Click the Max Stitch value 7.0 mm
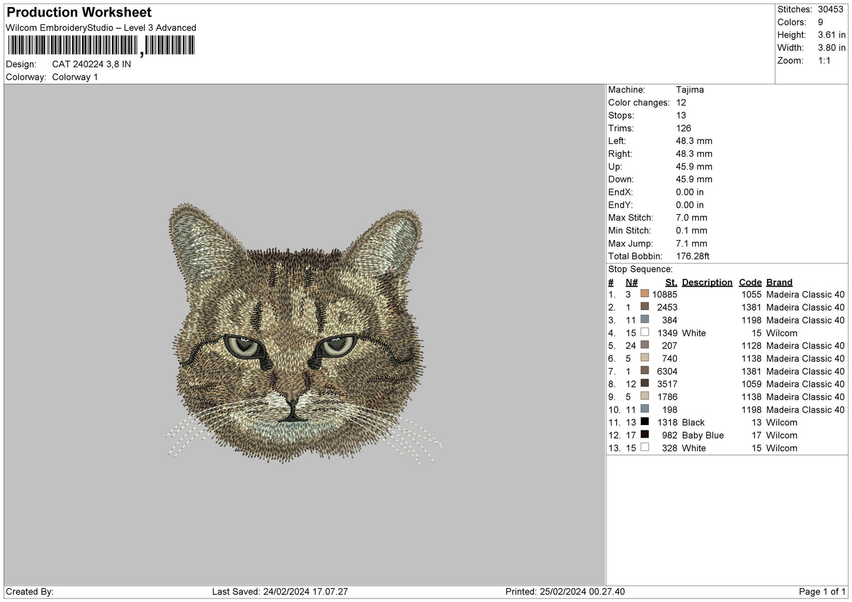This screenshot has width=852, height=602. pos(692,218)
